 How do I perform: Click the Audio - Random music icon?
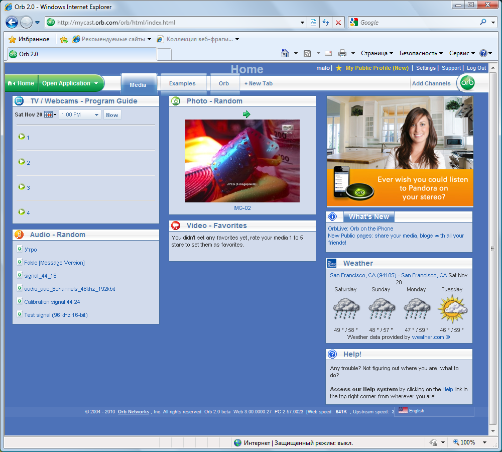click(x=19, y=235)
